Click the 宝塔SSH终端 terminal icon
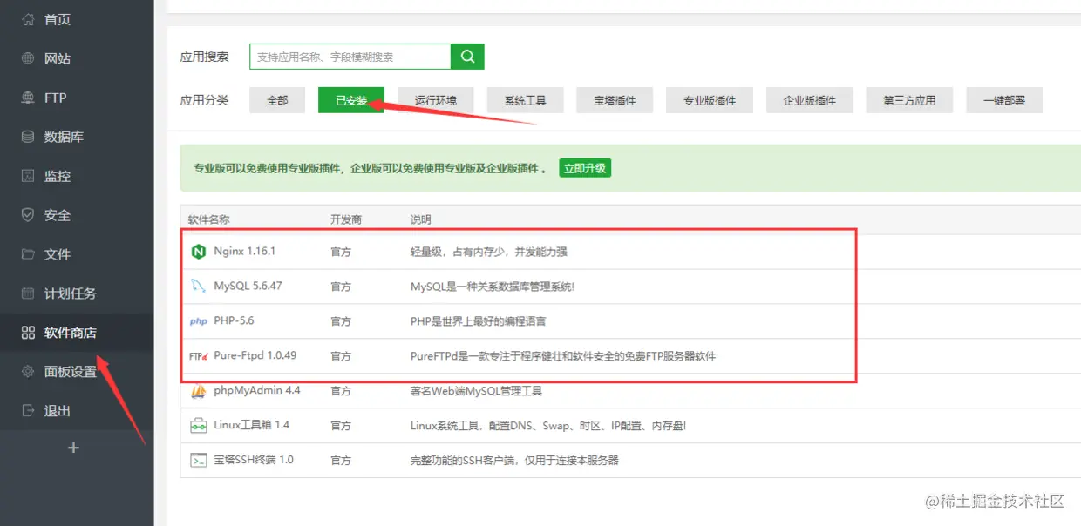The width and height of the screenshot is (1081, 526). [199, 461]
